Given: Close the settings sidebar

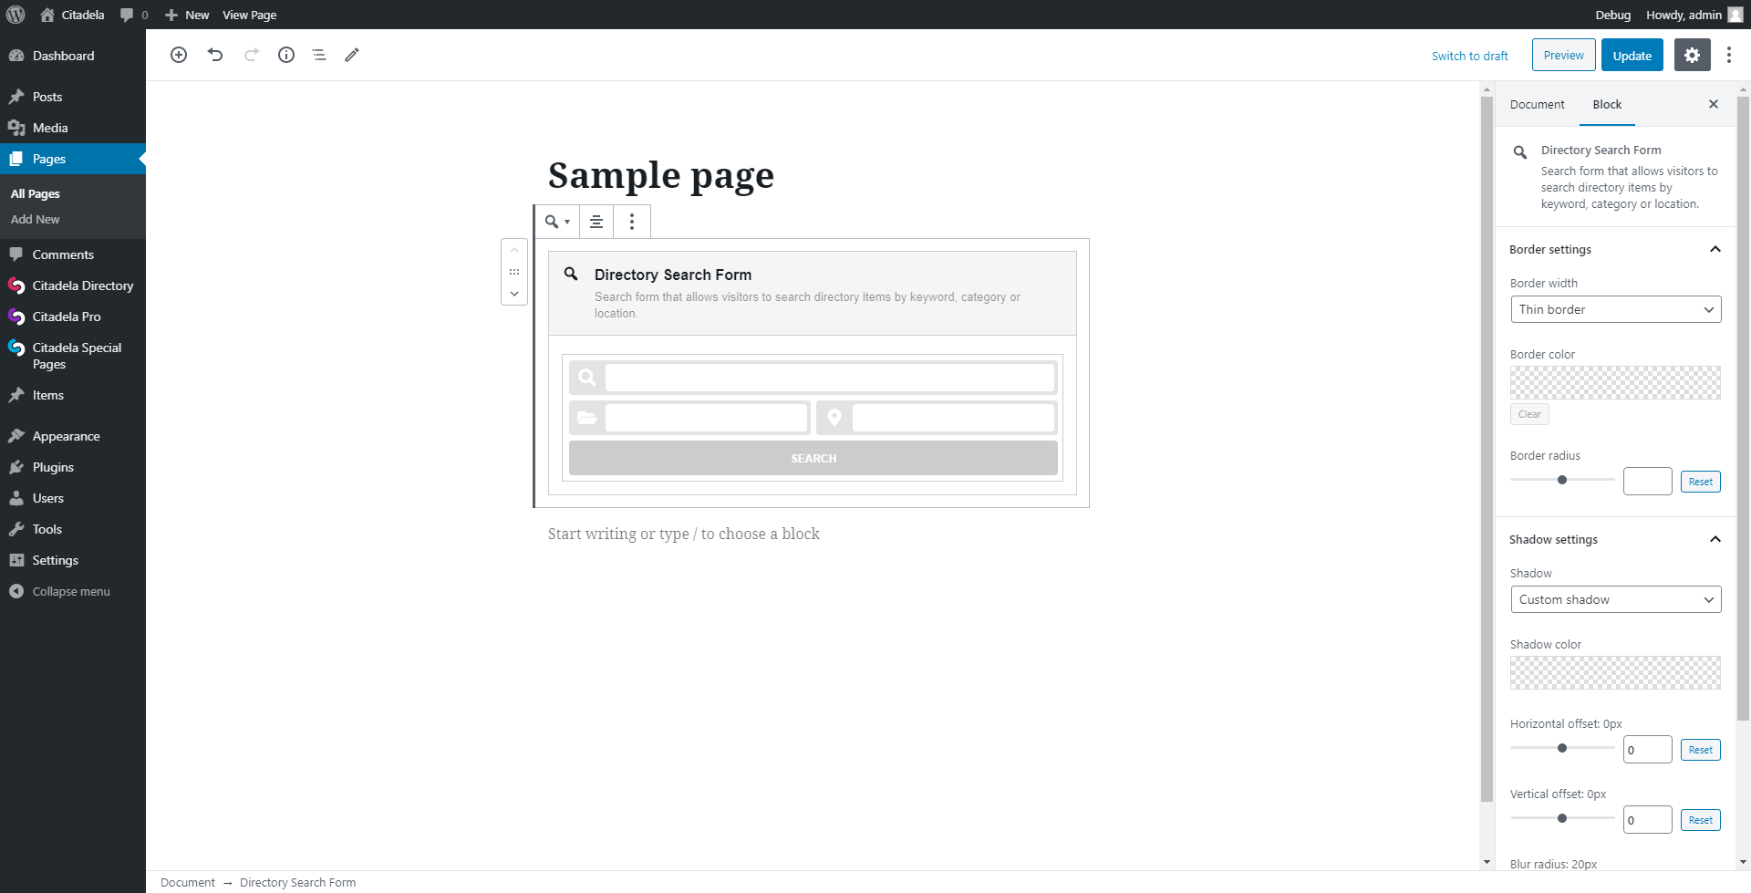Looking at the screenshot, I should pyautogui.click(x=1714, y=104).
